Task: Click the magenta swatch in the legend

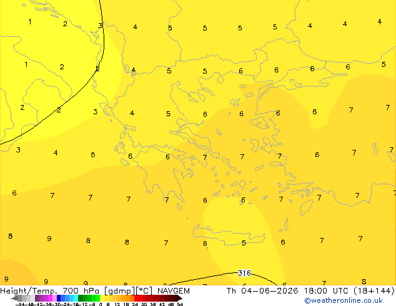Action: tap(50, 298)
